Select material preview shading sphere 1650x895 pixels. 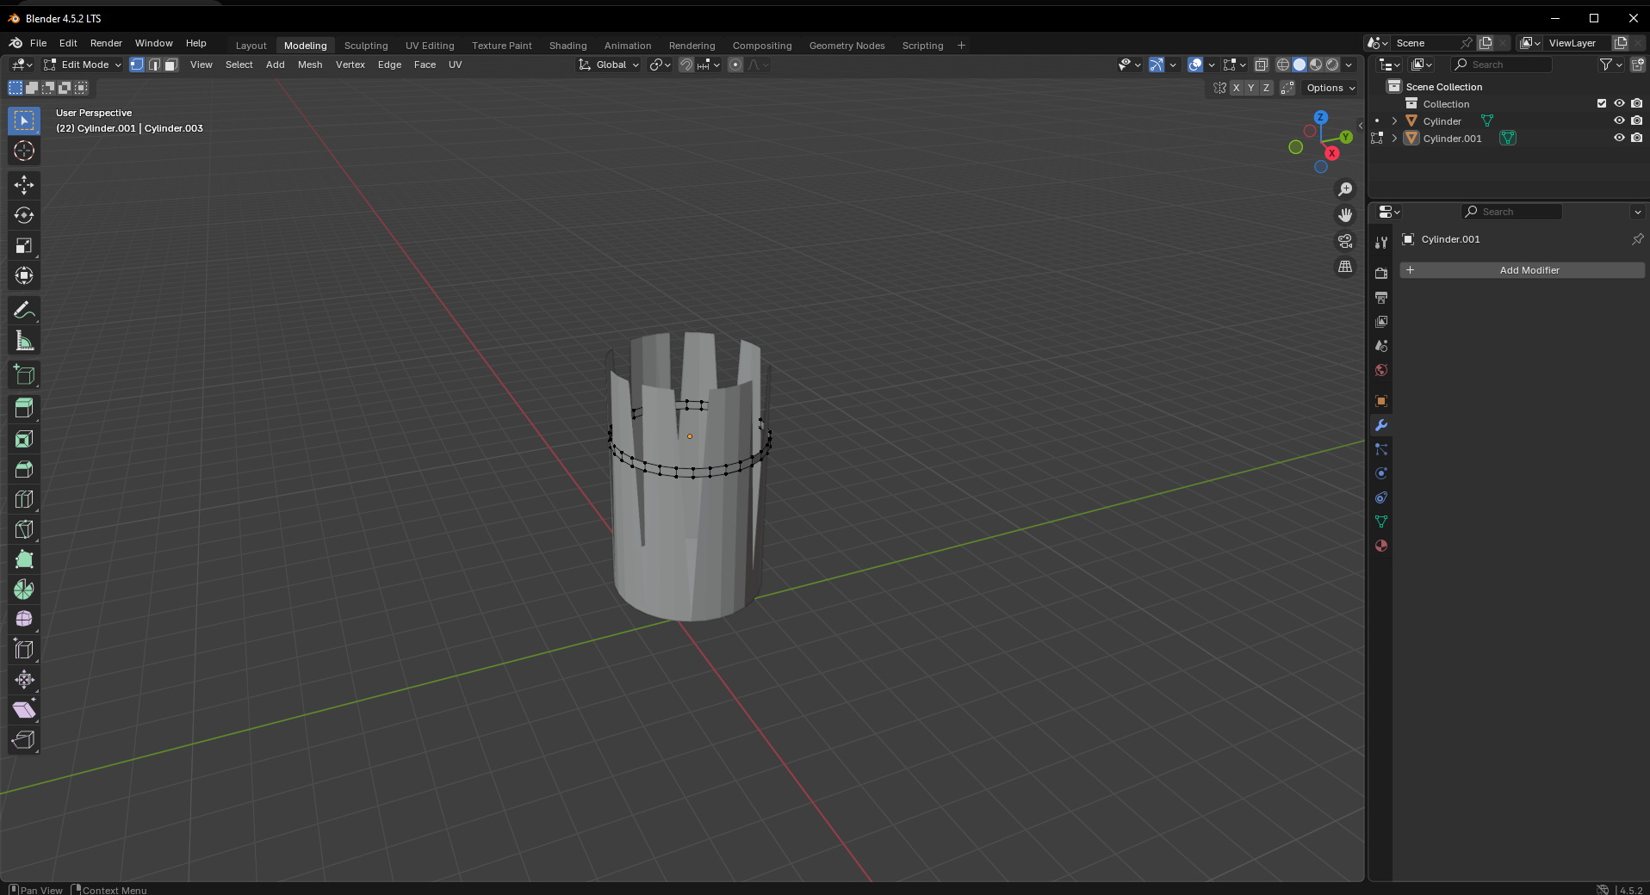coord(1316,65)
